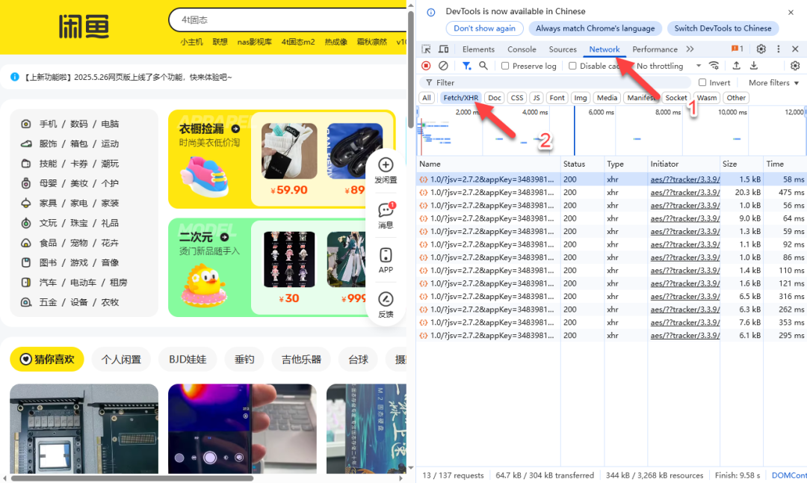
Task: Expand the More filters dropdown
Action: click(x=774, y=82)
